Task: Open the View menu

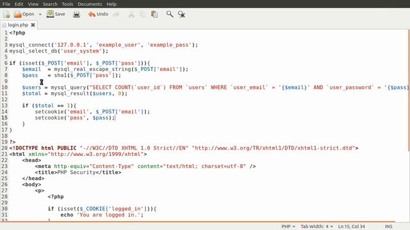Action: tap(33, 4)
